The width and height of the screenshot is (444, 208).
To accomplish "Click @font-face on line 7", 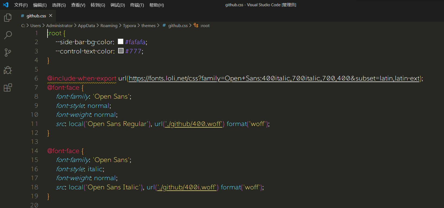I will click(x=63, y=87).
